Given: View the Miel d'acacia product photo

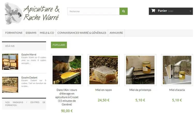Looking at the screenshot, I should 177,70.
